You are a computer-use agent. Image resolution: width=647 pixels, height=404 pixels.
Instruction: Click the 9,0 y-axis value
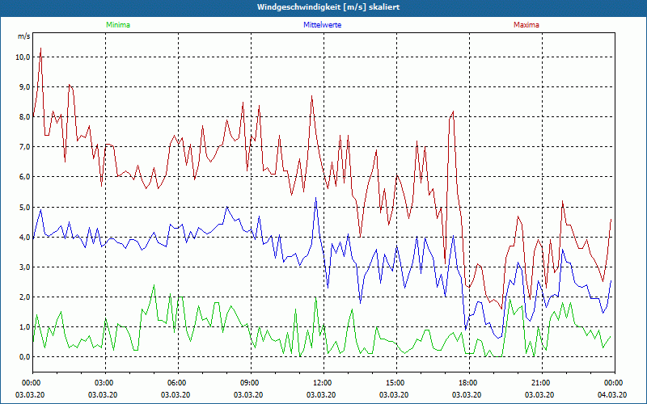[24, 87]
